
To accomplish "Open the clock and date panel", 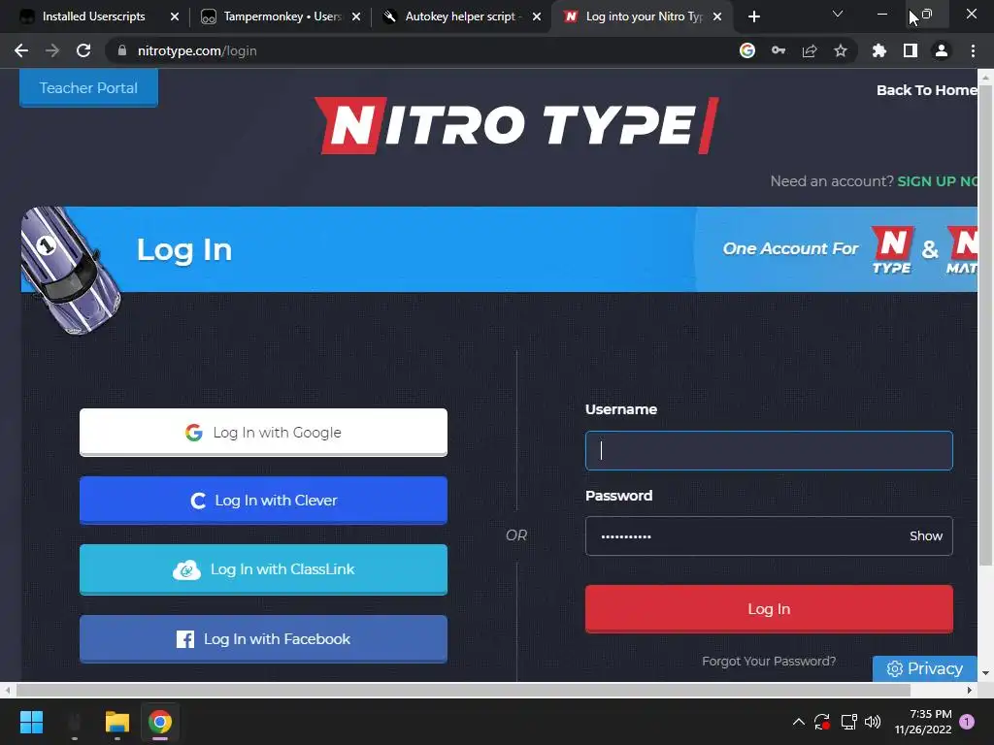I will pos(923,722).
